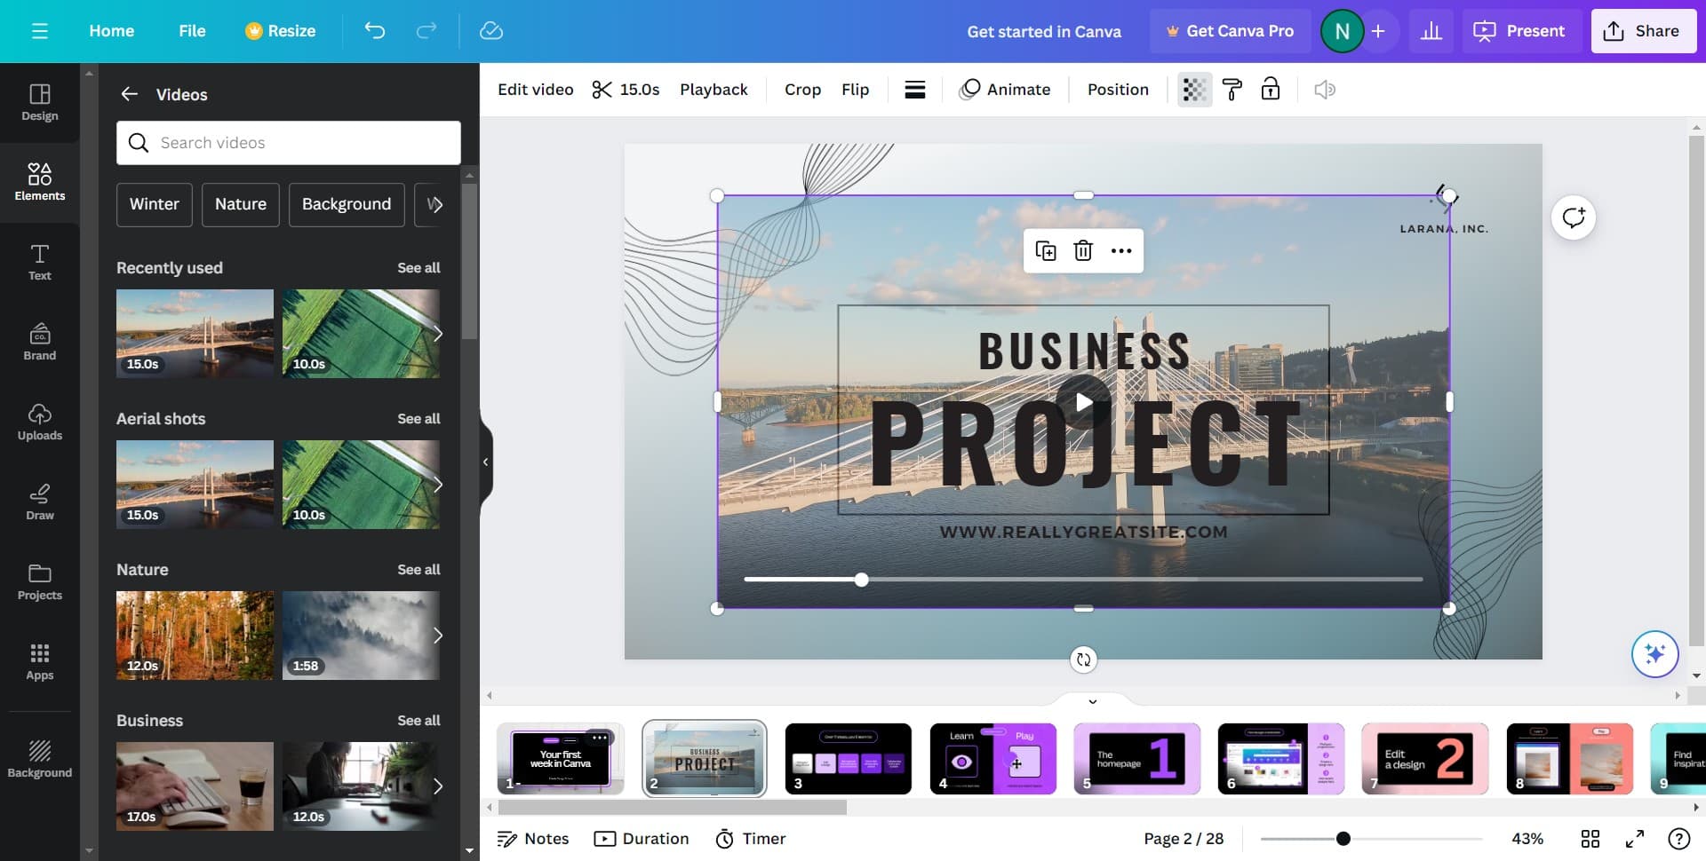Screen dimensions: 1706x861
Task: Open the Canva Assistant sparkle button
Action: point(1654,654)
